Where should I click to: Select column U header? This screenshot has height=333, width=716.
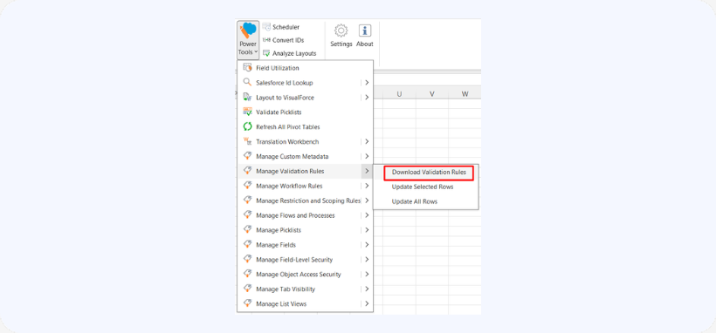tap(399, 94)
